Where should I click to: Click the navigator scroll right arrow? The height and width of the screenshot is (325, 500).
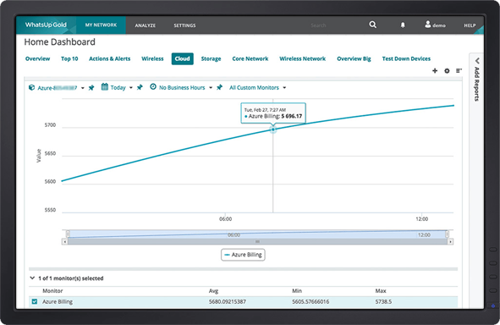(x=450, y=242)
